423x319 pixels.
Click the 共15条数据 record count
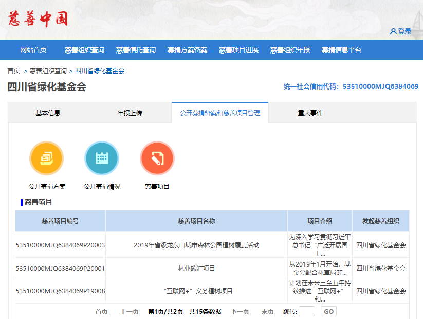[x=205, y=311]
